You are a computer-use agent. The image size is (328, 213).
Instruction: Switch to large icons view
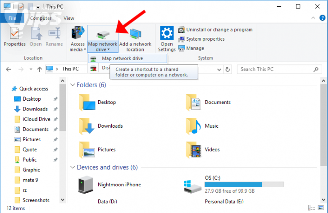click(321, 208)
